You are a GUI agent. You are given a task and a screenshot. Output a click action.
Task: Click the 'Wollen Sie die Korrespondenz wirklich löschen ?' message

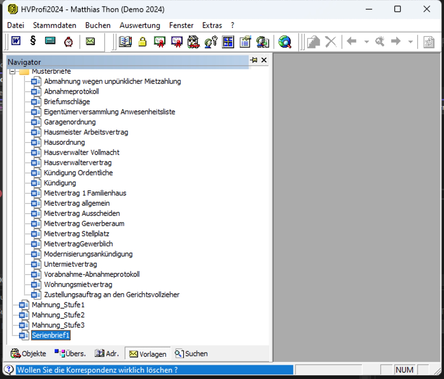[97, 370]
